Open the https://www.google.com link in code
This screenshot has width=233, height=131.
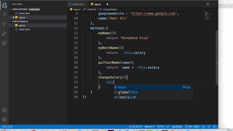pos(153,13)
